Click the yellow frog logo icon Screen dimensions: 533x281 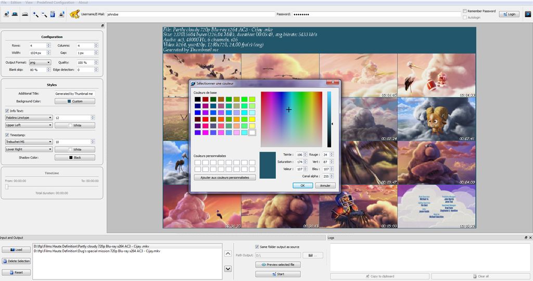point(74,14)
